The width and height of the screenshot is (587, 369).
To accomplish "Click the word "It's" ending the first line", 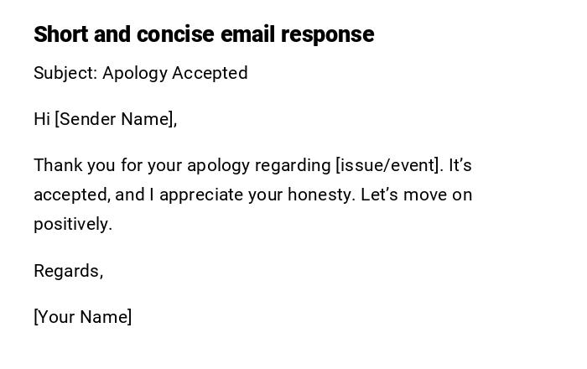I will click(x=460, y=165).
